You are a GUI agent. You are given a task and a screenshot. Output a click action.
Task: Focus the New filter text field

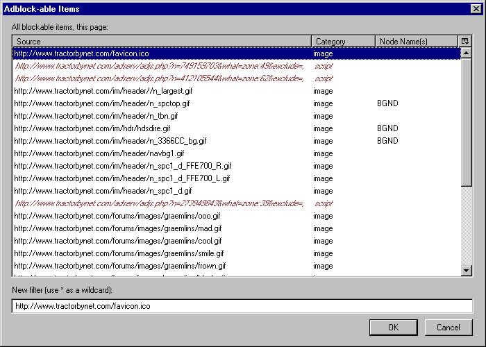242,306
